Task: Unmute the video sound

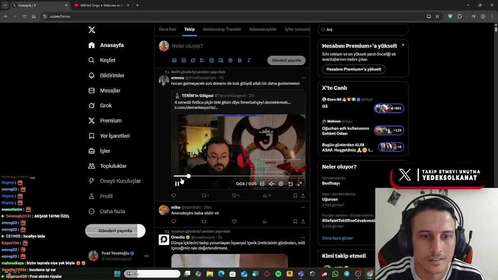Action: point(272,184)
